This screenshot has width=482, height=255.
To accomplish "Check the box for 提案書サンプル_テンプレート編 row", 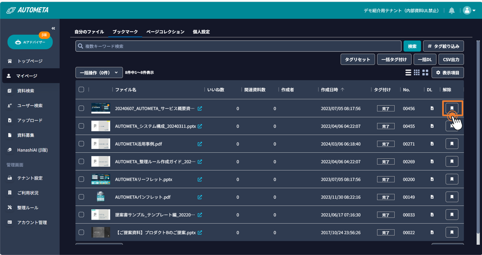I will click(81, 214).
